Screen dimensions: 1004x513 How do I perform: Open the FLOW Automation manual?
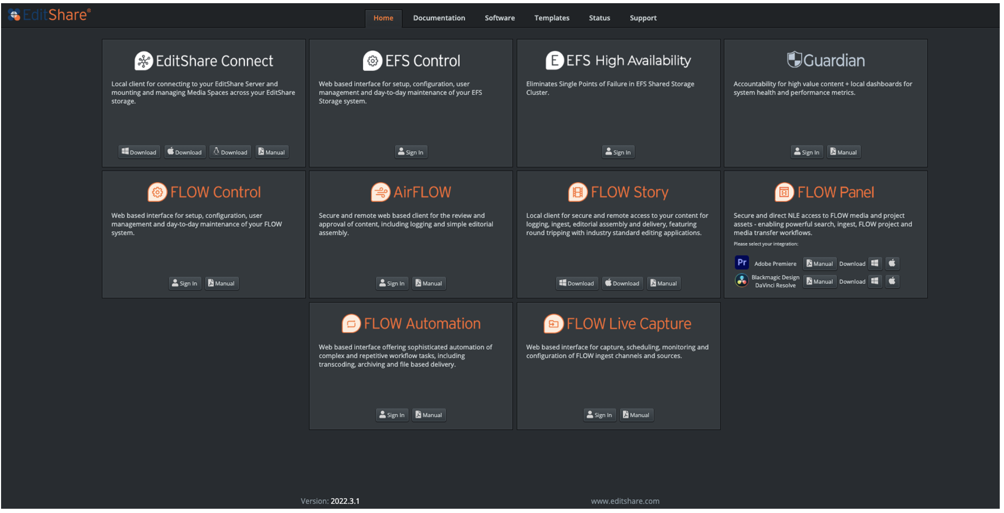429,415
